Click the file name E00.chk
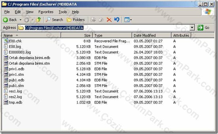The image size is (218, 134). tap(15, 41)
